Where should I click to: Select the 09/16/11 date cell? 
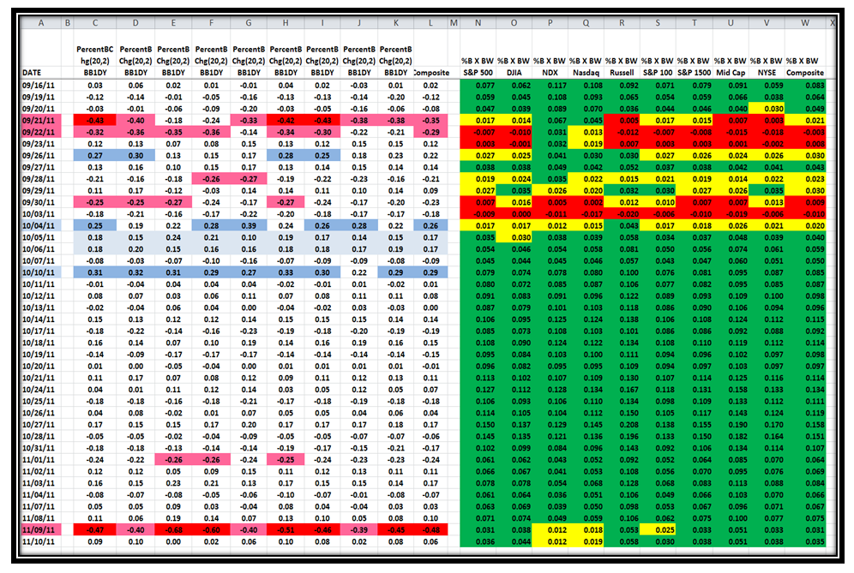pos(41,86)
